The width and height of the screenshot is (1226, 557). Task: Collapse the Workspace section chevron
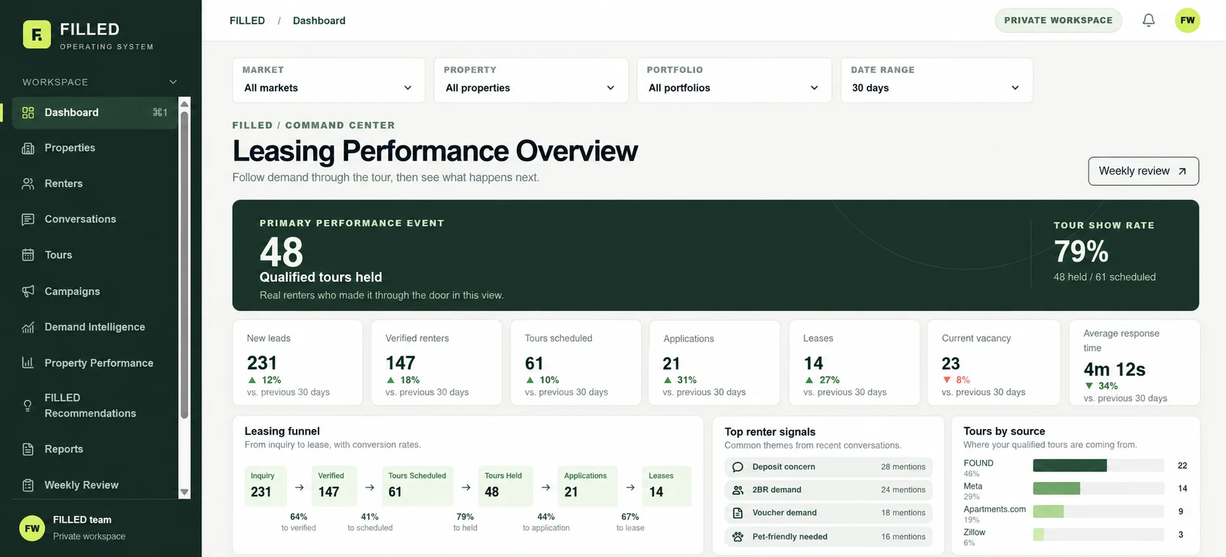point(173,82)
